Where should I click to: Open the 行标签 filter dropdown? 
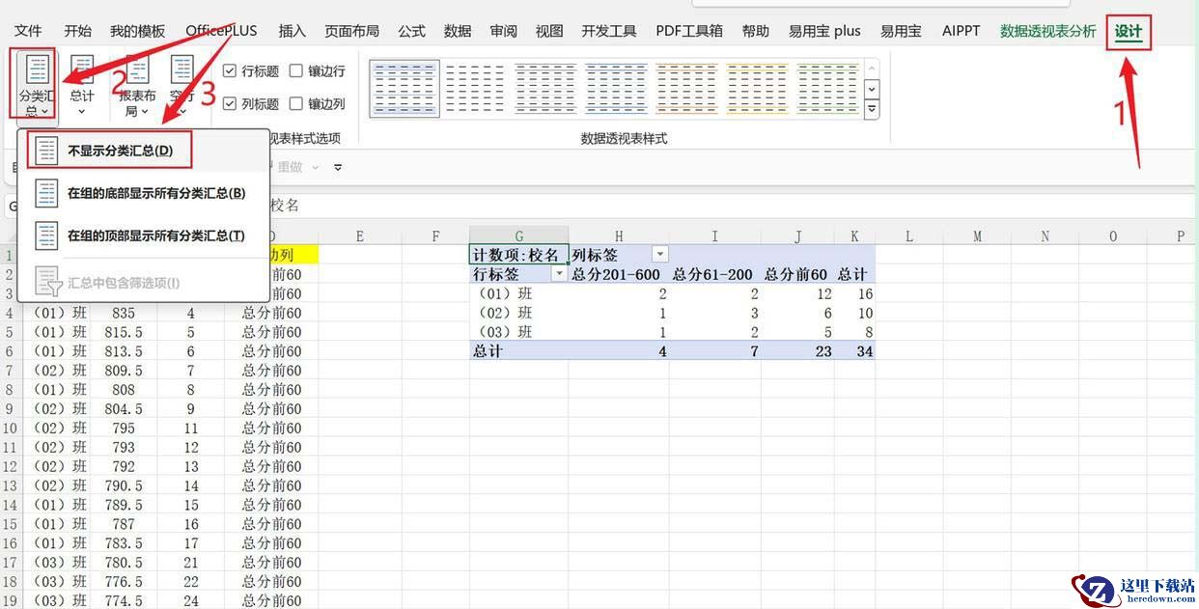(558, 274)
